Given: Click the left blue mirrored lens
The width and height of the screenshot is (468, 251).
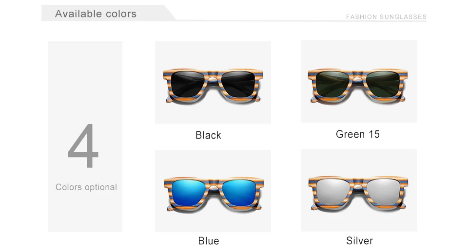Looking at the screenshot, I should tap(189, 193).
